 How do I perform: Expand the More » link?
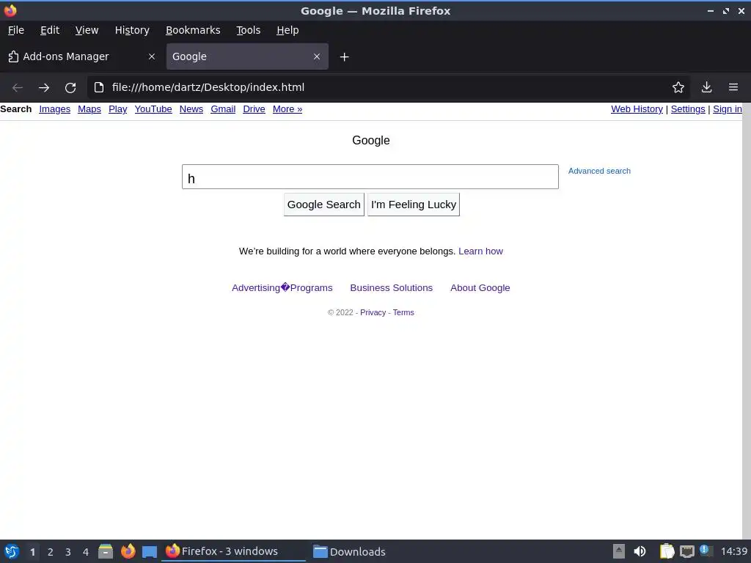coord(287,109)
